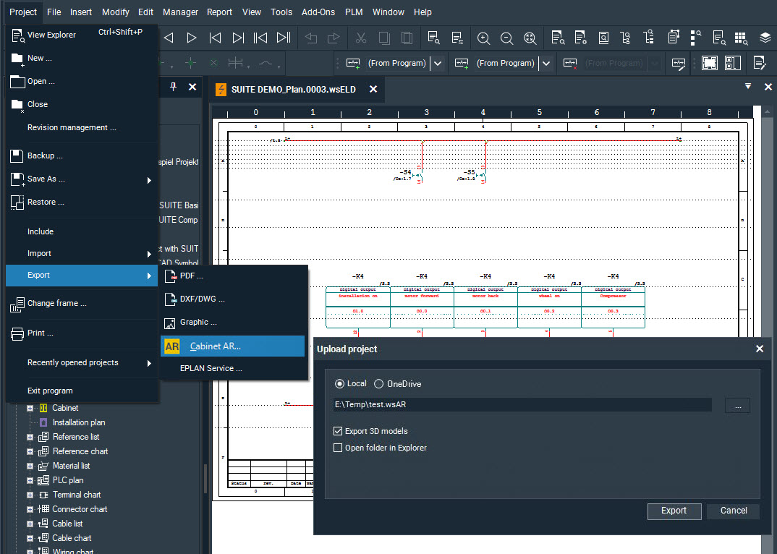Click the canvas vertical scrollbar up arrow
Viewport: 777px width, 554px height.
[x=768, y=112]
